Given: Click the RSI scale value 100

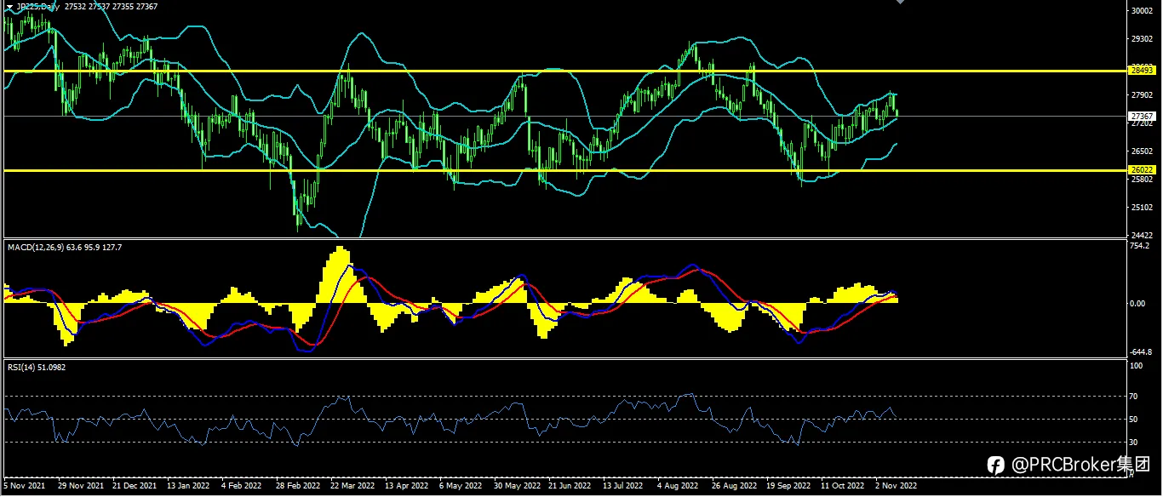Looking at the screenshot, I should 1136,365.
